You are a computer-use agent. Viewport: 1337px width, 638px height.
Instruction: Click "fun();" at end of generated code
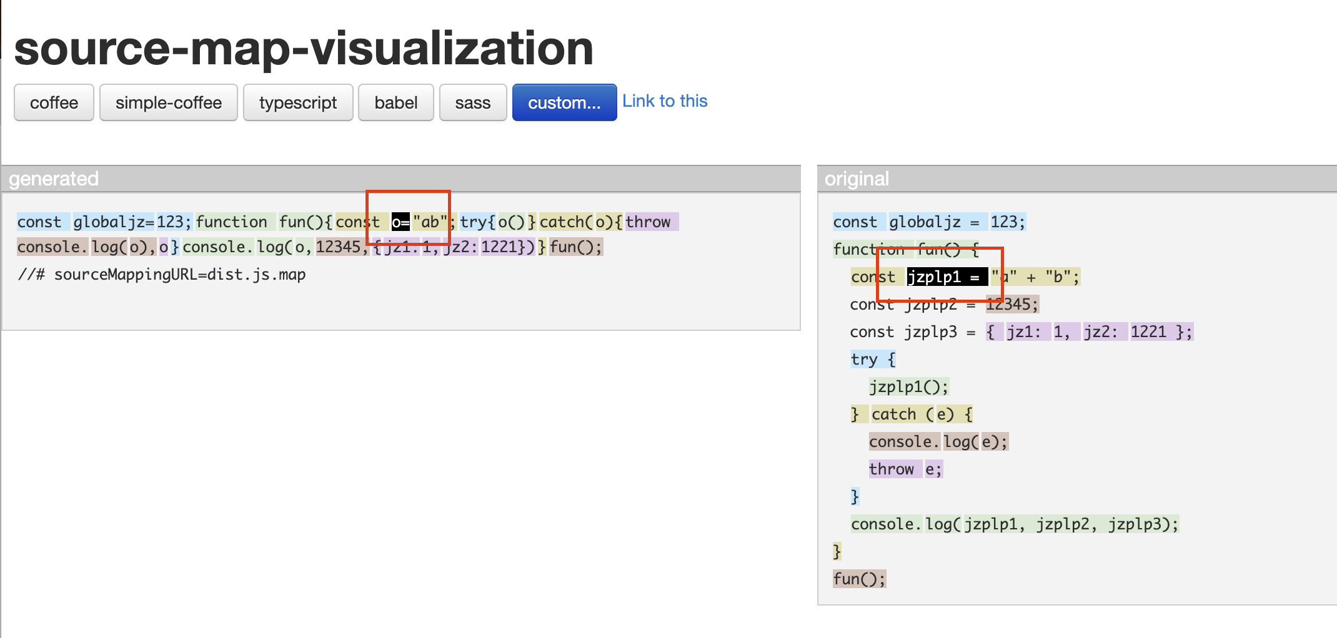click(575, 247)
